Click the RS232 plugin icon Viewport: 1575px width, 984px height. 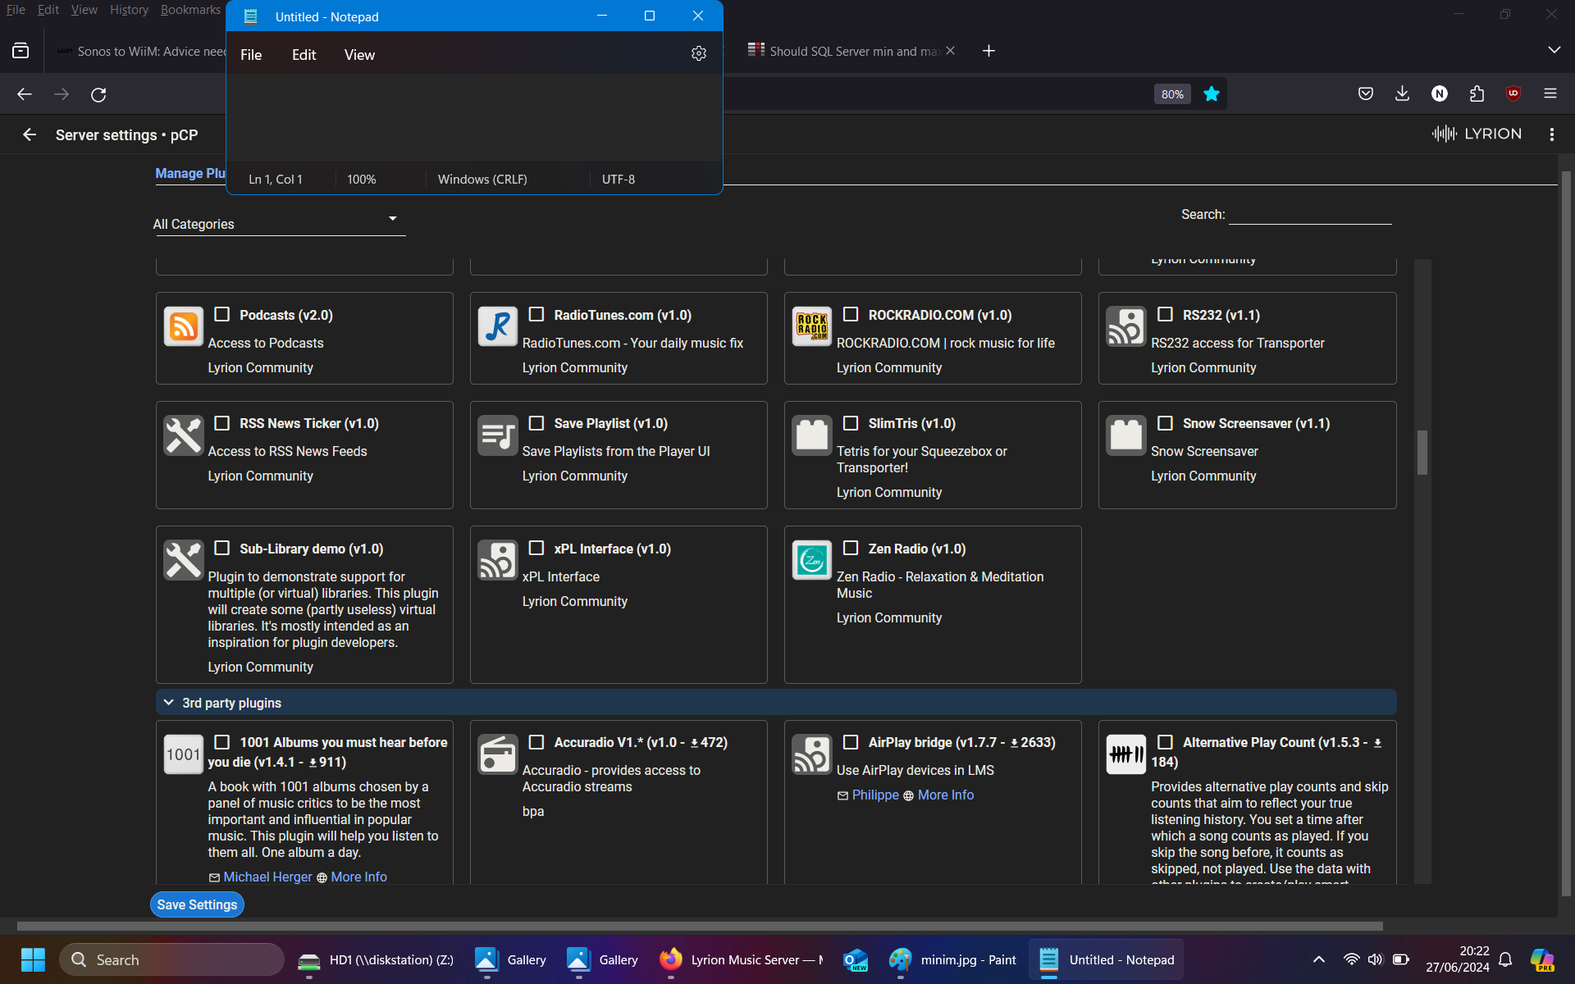tap(1126, 326)
